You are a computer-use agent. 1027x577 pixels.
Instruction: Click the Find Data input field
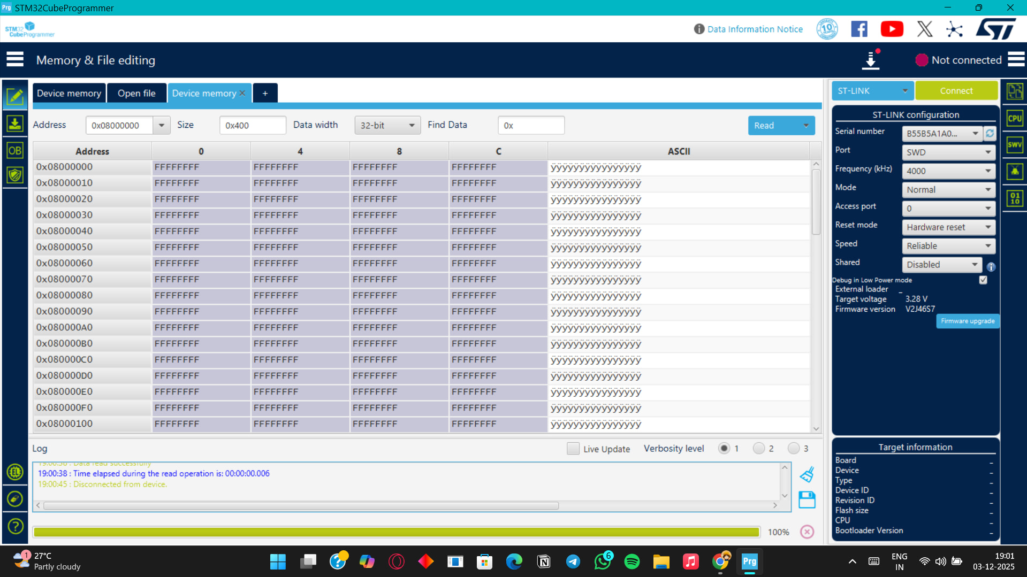point(531,125)
